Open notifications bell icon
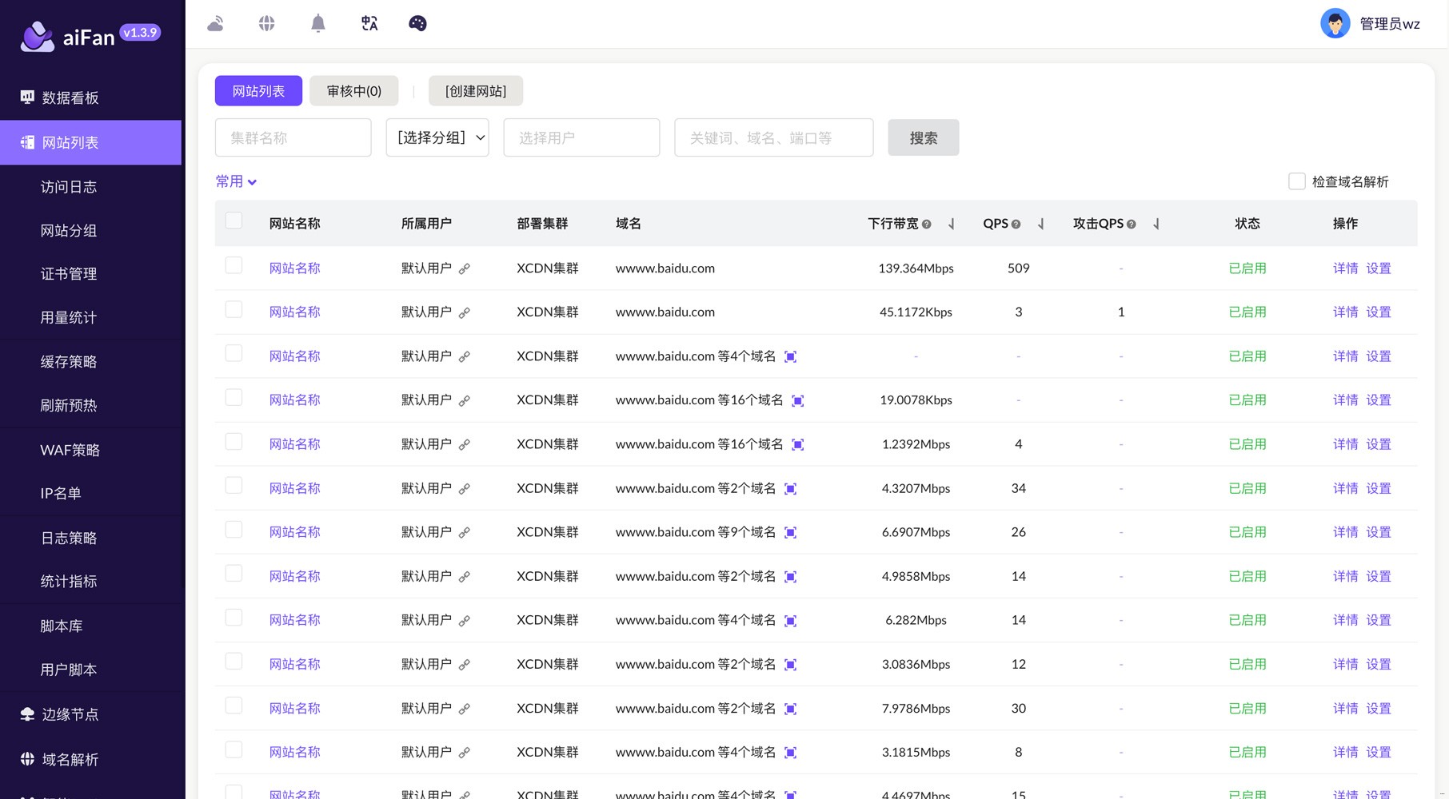 point(318,24)
